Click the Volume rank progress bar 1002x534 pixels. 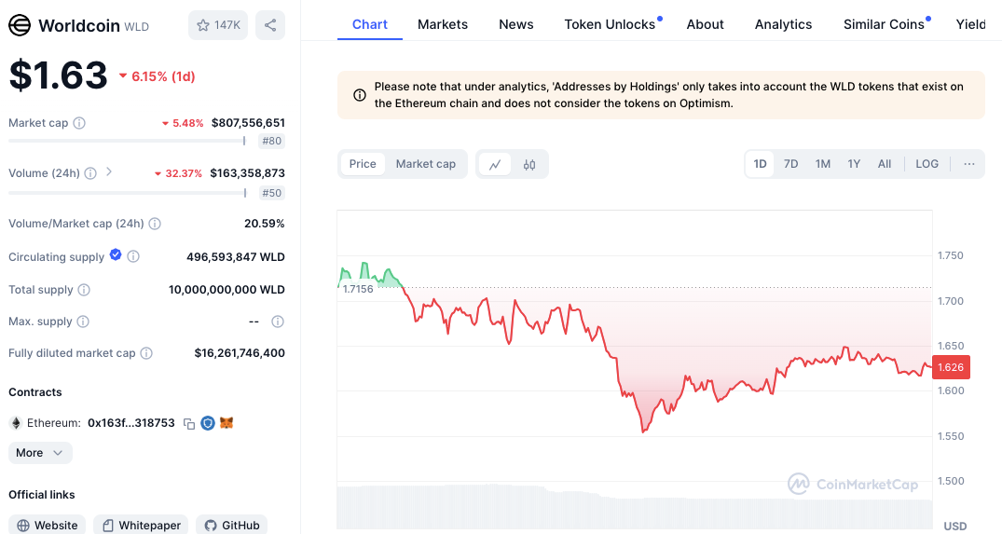point(127,193)
